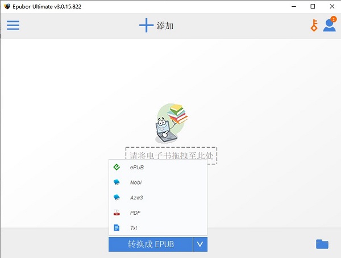Click the red PDF icon in format list
Screen dimensions: 341x258
point(117,213)
